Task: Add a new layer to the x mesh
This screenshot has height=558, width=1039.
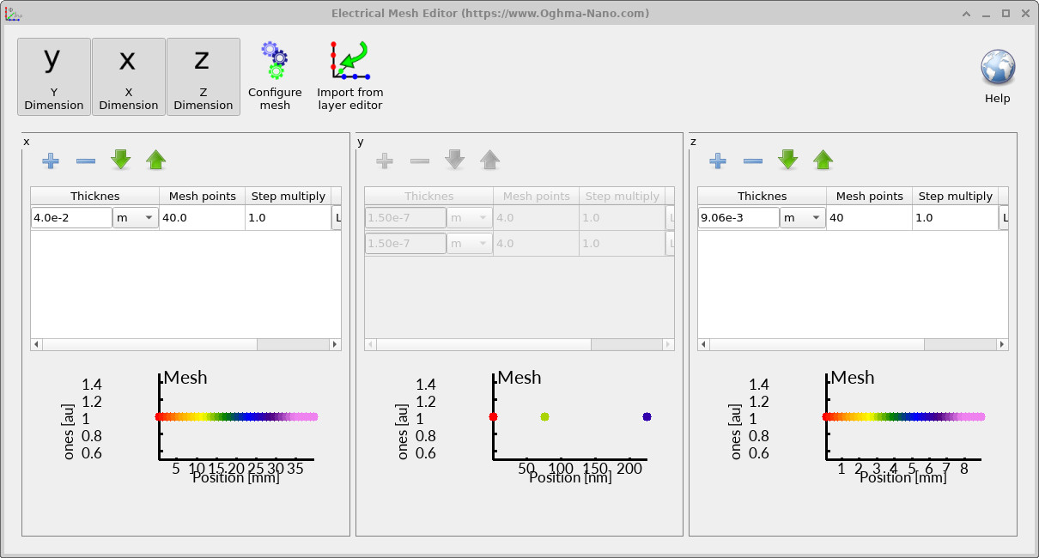Action: [51, 160]
